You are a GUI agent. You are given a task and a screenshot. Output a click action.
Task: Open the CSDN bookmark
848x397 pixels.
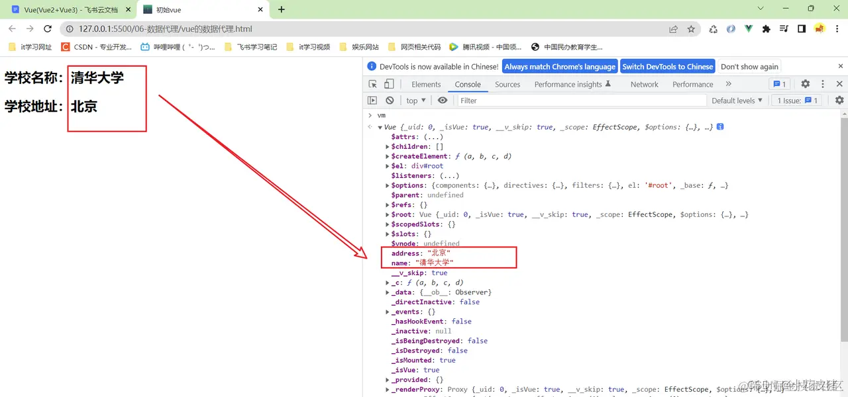96,47
